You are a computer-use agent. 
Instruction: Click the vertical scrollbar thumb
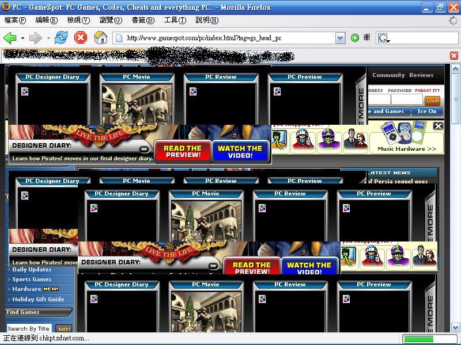455,99
